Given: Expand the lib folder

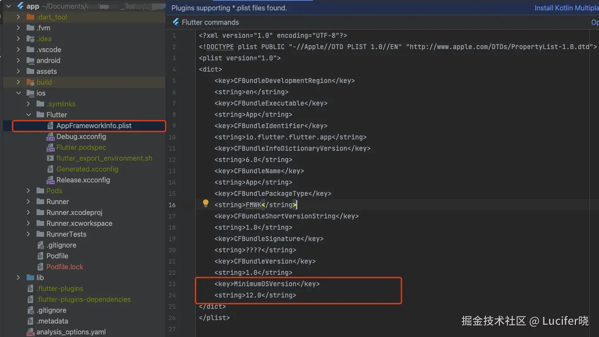Looking at the screenshot, I should point(18,278).
